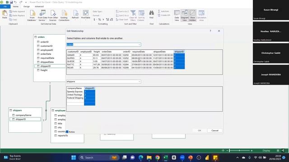Click Sort Z to A
The width and height of the screenshot is (289, 162).
point(122,15)
